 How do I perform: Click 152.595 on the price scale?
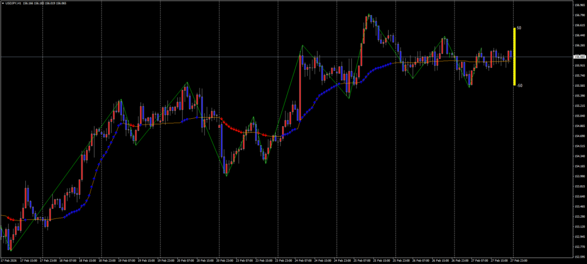[x=580, y=257]
